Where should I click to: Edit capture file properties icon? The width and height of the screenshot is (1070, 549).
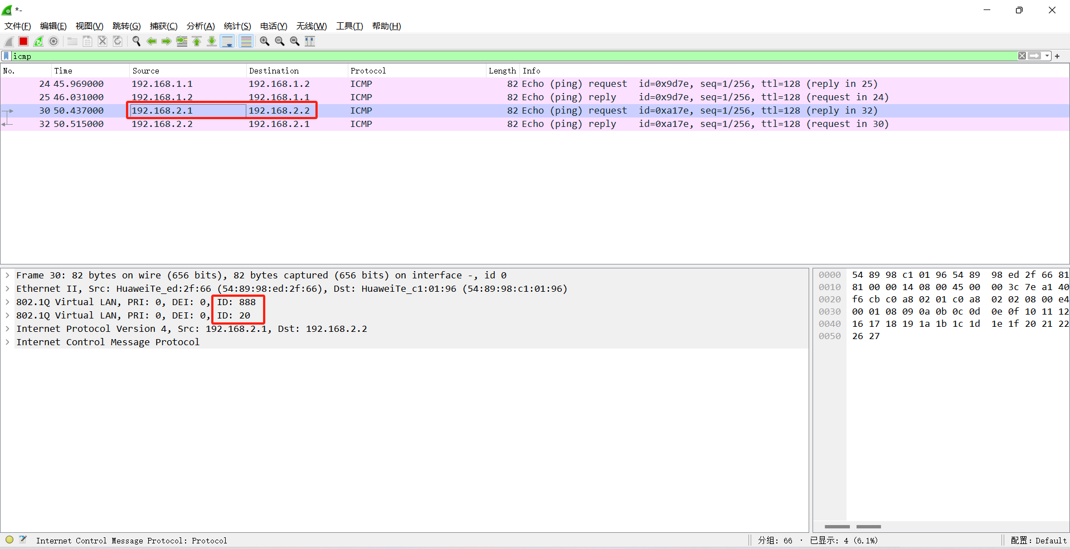pyautogui.click(x=23, y=540)
